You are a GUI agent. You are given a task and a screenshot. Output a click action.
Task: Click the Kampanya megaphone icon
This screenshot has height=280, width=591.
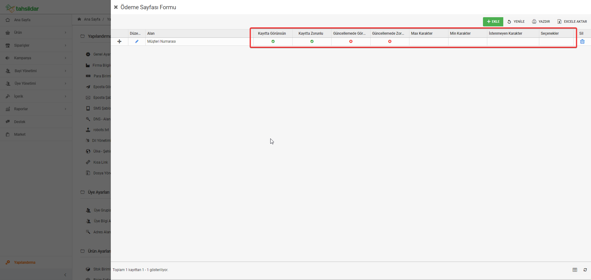(8, 58)
